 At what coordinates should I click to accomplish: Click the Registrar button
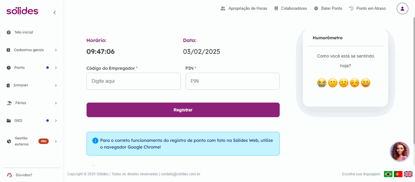(183, 110)
